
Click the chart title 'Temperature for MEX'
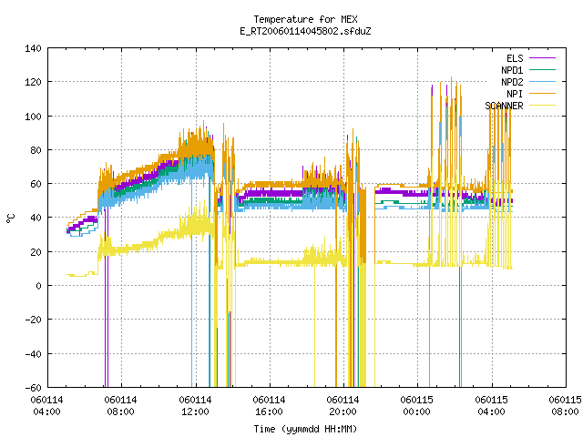[305, 19]
